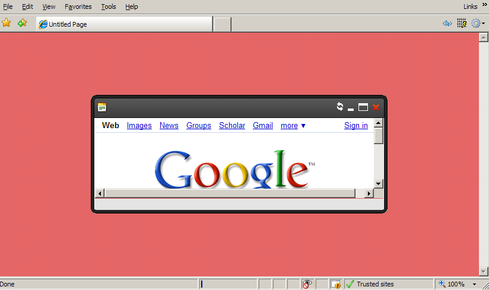This screenshot has width=489, height=290.
Task: Open the 100% zoom level dropdown
Action: coord(474,285)
